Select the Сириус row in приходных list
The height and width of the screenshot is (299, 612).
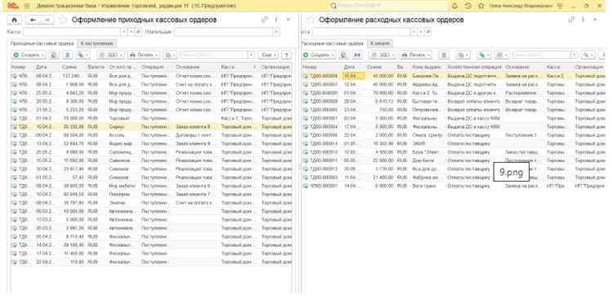click(x=151, y=127)
